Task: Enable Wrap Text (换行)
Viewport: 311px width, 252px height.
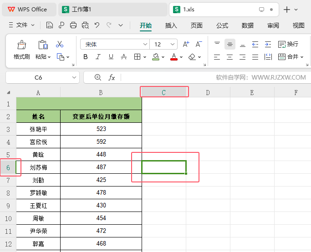Action: (288, 44)
